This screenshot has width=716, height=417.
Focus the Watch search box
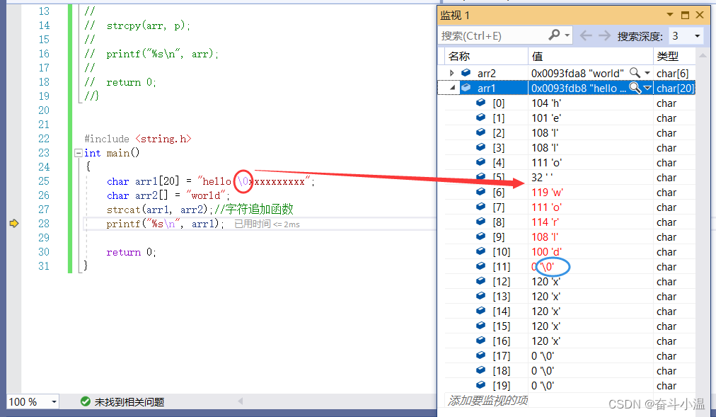point(493,35)
